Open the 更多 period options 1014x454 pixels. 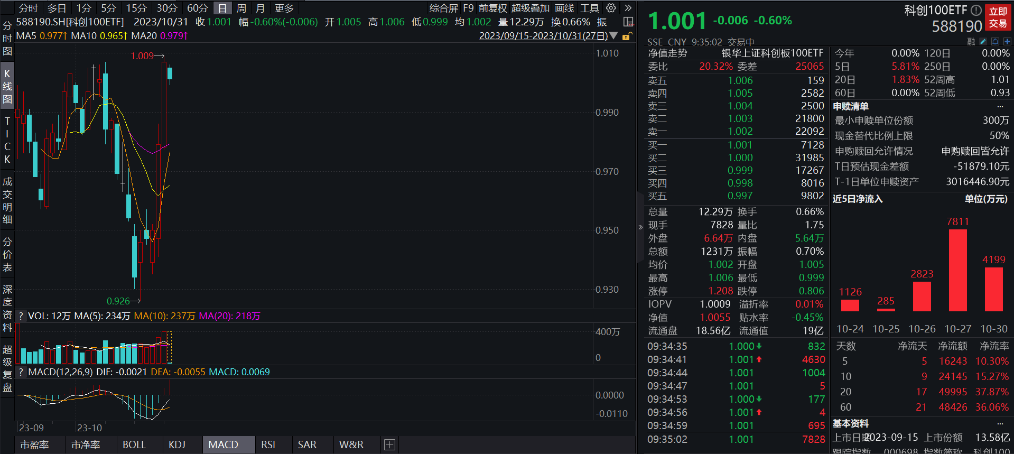point(284,8)
